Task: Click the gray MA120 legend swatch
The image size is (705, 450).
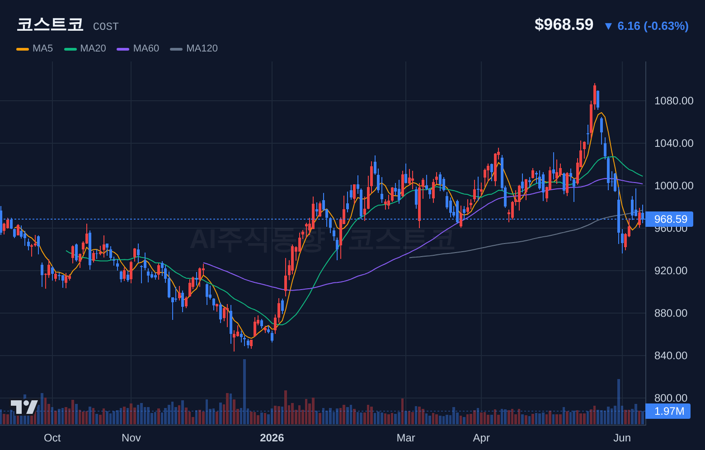Action: click(176, 49)
